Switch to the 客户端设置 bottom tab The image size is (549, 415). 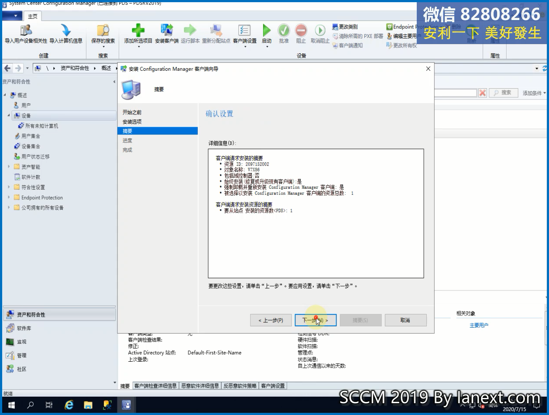click(x=273, y=386)
